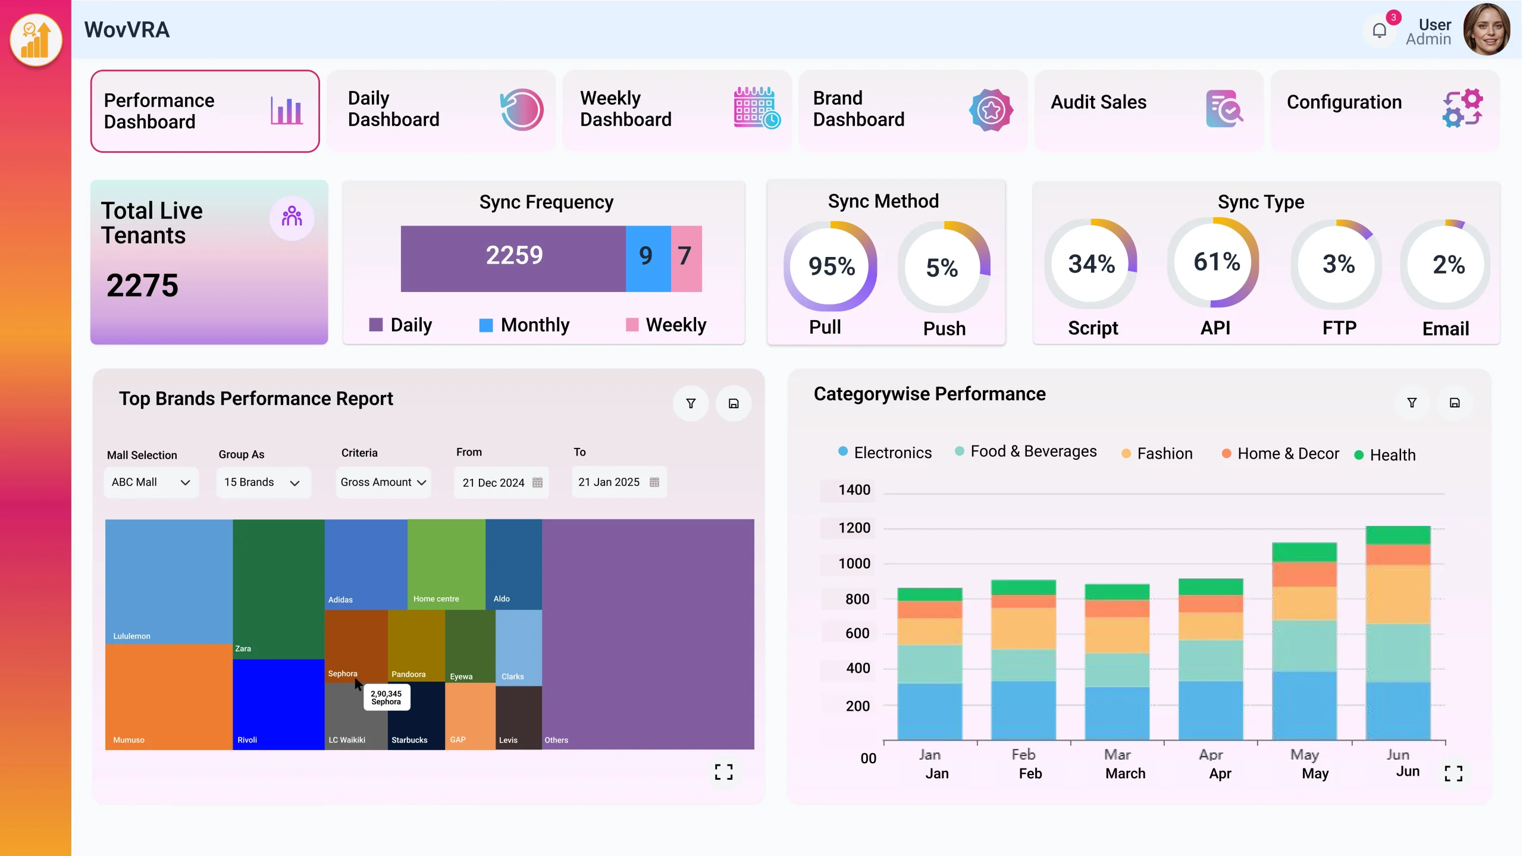This screenshot has height=856, width=1523.
Task: Open the Gross Amount criteria dropdown
Action: 383,482
